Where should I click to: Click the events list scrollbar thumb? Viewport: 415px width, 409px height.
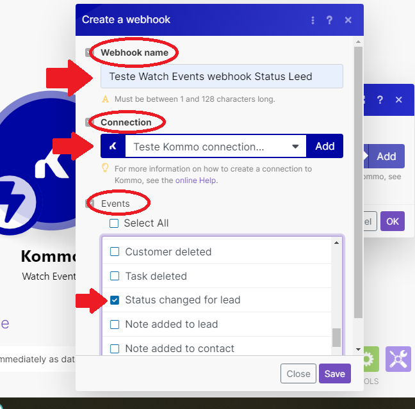[x=336, y=337]
